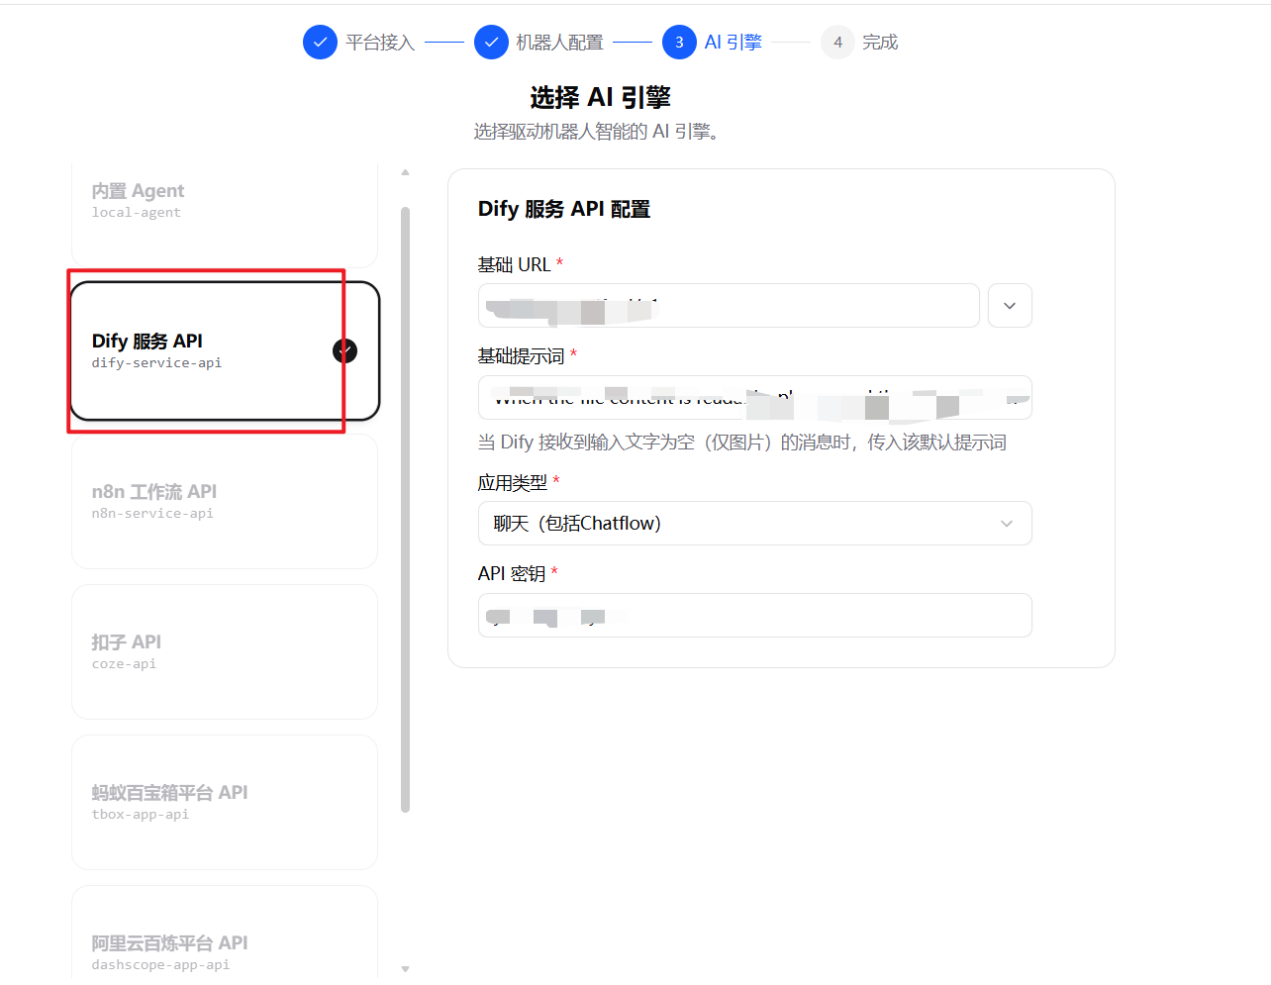Click the 基础提示词 input field

coord(755,398)
